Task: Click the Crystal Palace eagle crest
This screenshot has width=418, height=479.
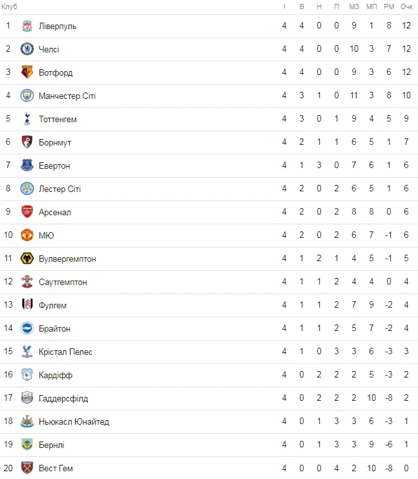Action: click(26, 352)
